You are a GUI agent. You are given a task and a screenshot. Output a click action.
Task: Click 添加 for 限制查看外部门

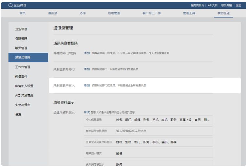point(86,69)
